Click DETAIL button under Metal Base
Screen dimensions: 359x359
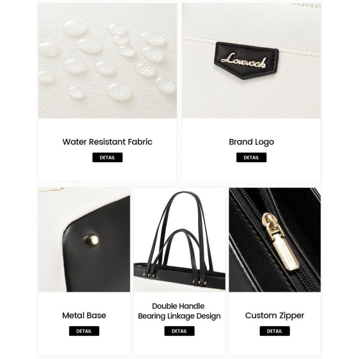84,331
